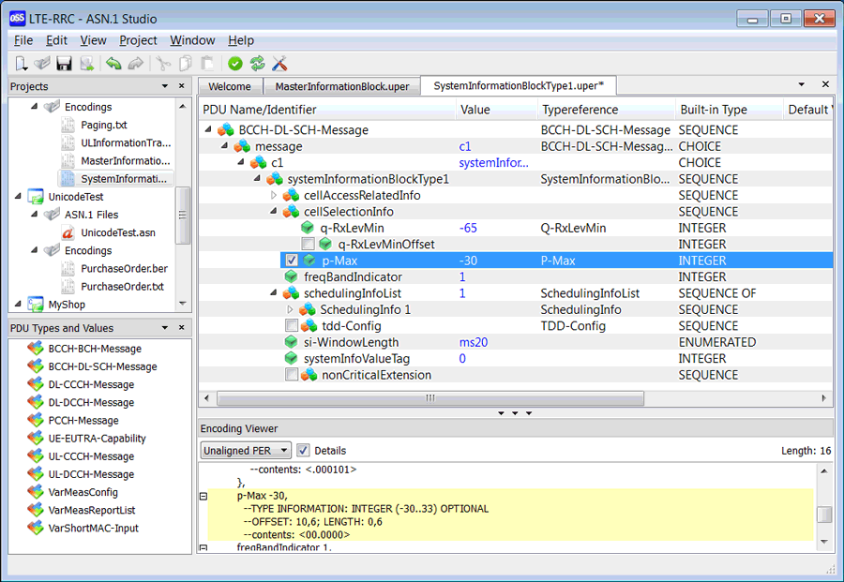Select UE-EUTRA-Capability in PDU list
Viewport: 844px width, 582px height.
click(x=97, y=438)
